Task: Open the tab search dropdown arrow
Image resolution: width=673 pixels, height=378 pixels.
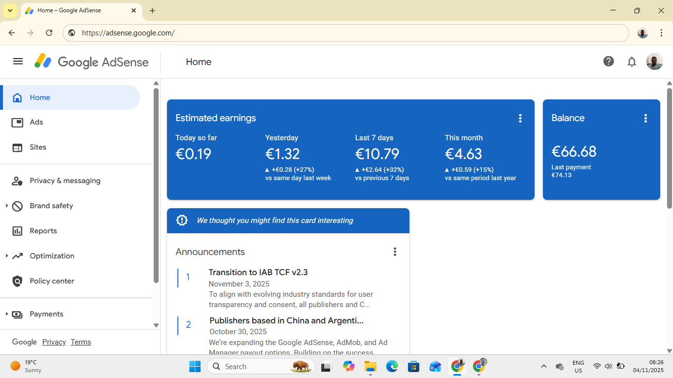Action: [x=10, y=10]
